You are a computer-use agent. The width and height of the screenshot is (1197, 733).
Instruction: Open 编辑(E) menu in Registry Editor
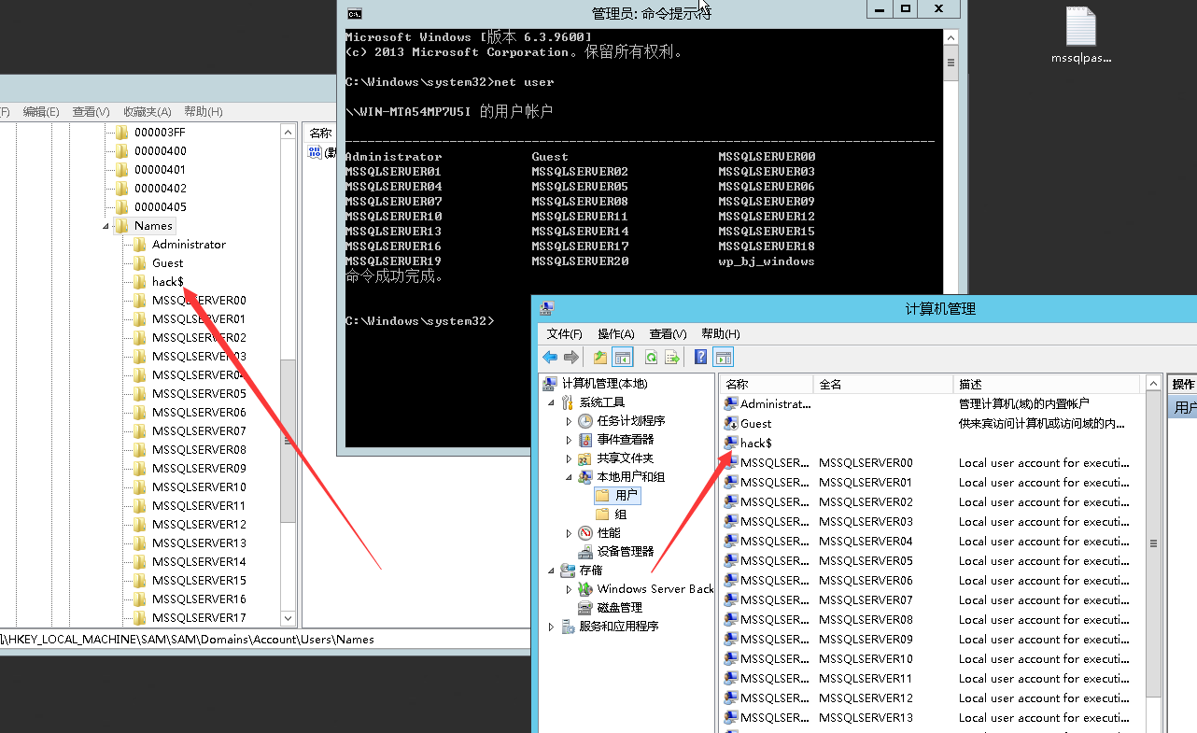[41, 111]
